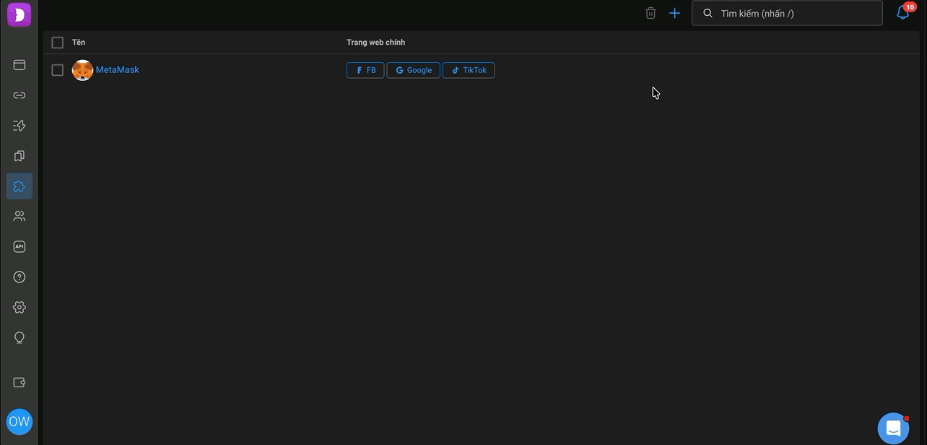Open the help question mark icon
Viewport: 927px width, 445px height.
coord(19,277)
